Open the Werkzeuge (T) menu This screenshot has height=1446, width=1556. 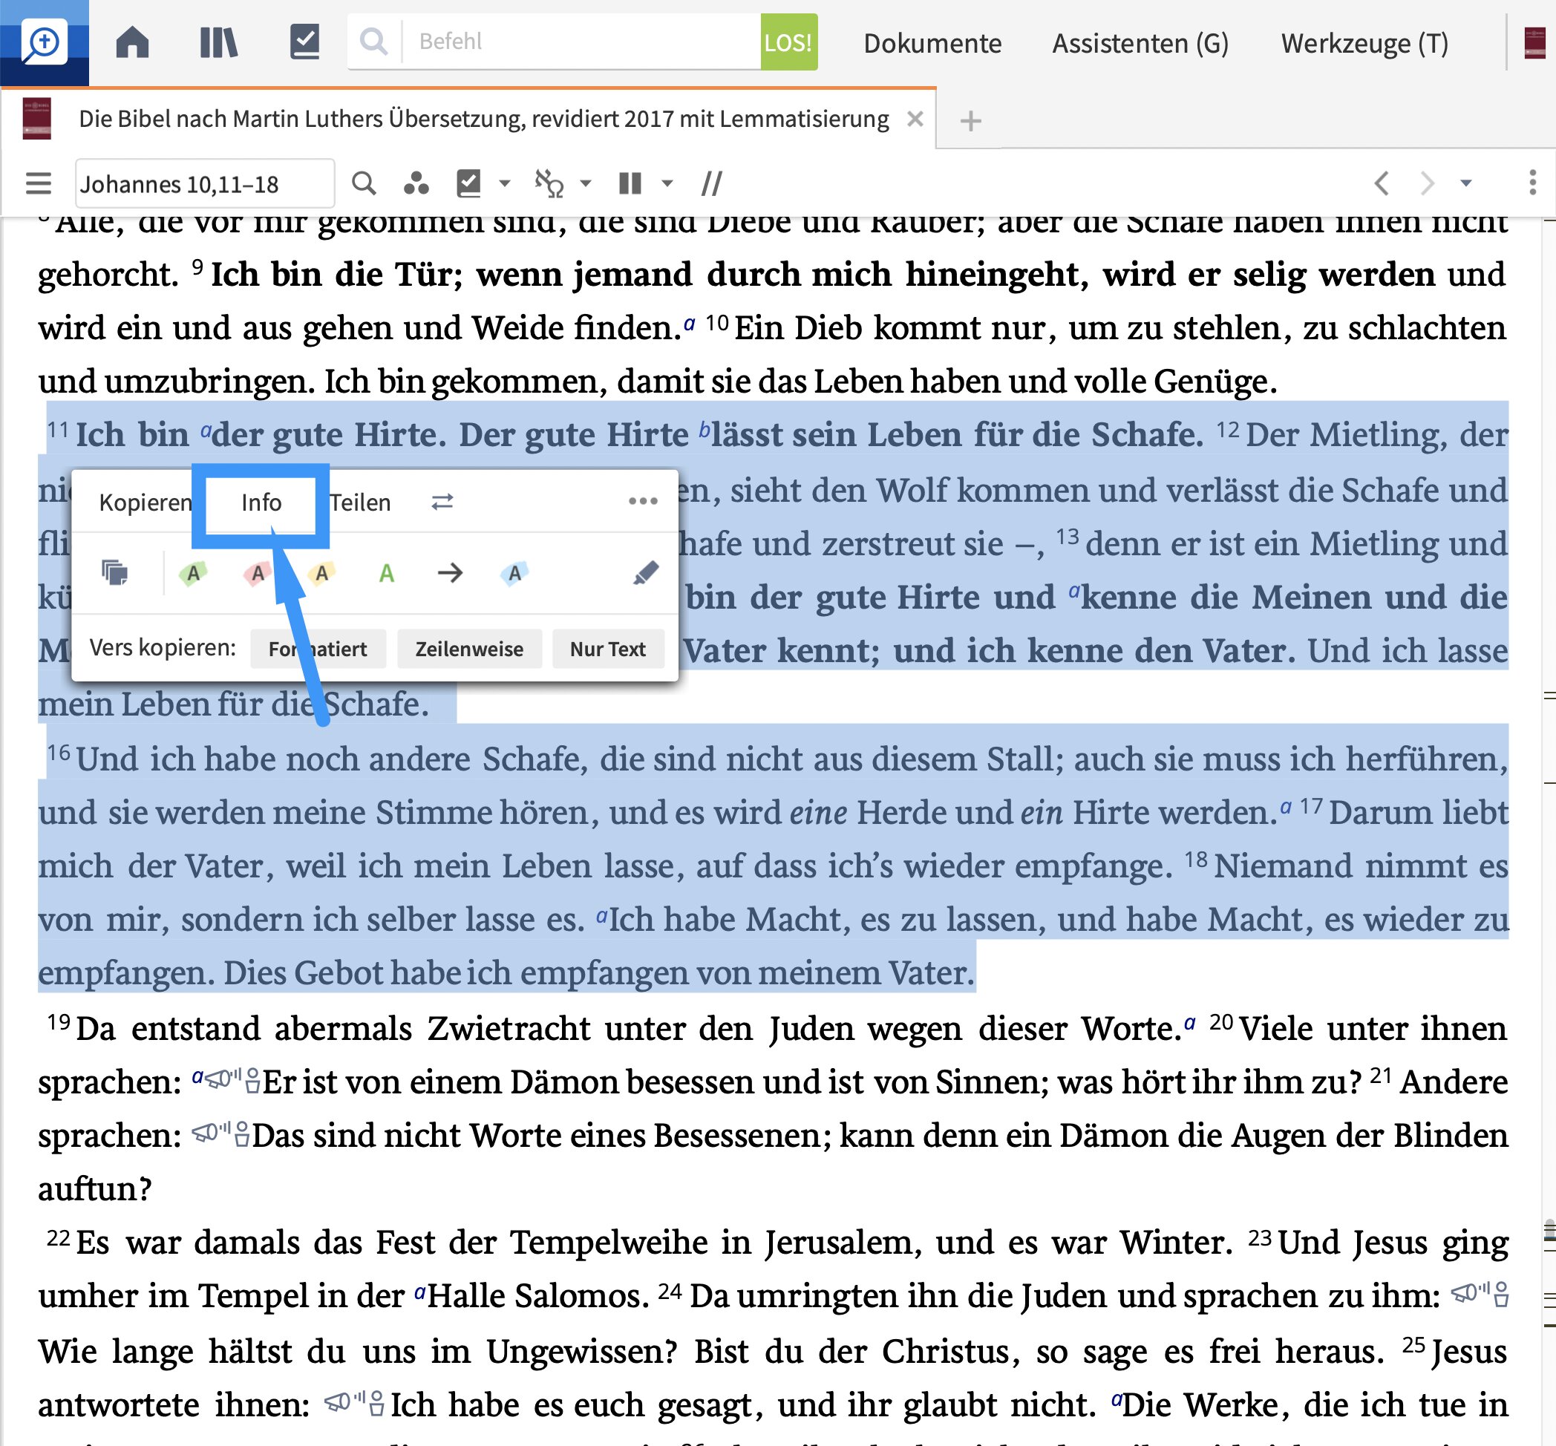(1364, 43)
